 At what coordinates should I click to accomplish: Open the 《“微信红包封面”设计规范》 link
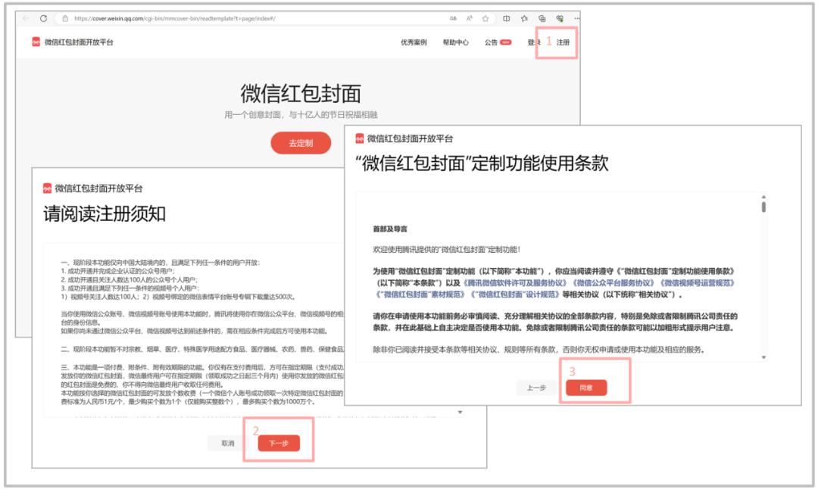(x=515, y=294)
